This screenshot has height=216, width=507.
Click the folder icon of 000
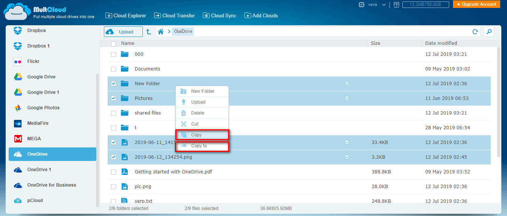(125, 54)
